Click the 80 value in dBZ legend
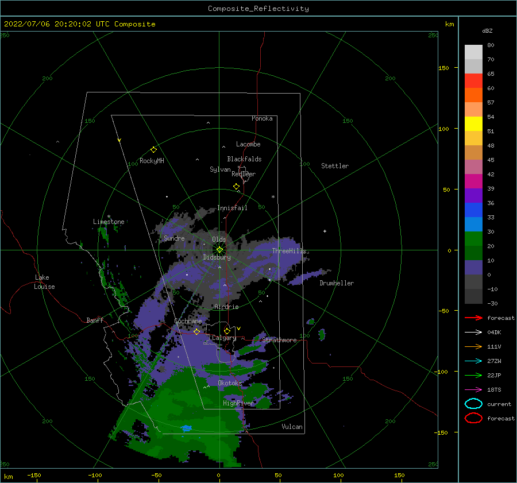The height and width of the screenshot is (483, 517). click(x=491, y=45)
